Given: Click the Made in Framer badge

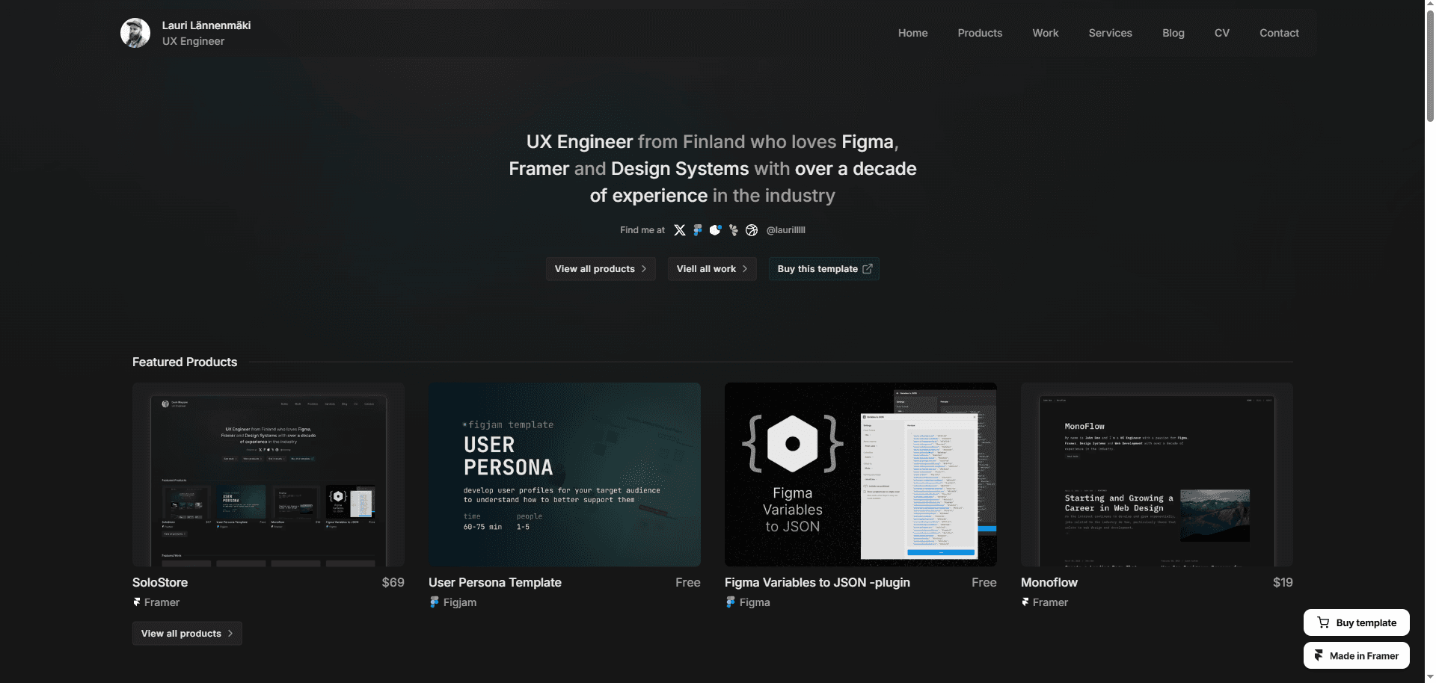Looking at the screenshot, I should coord(1356,655).
